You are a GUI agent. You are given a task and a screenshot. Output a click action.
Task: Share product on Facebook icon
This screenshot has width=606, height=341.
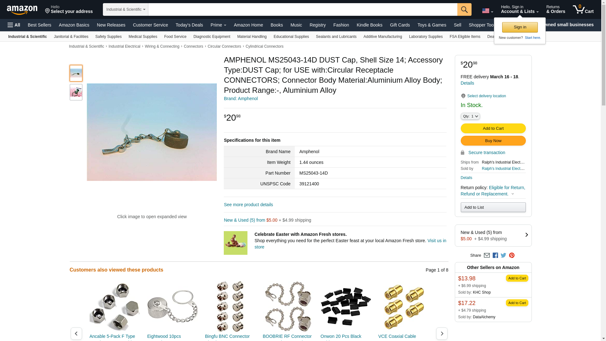495,255
